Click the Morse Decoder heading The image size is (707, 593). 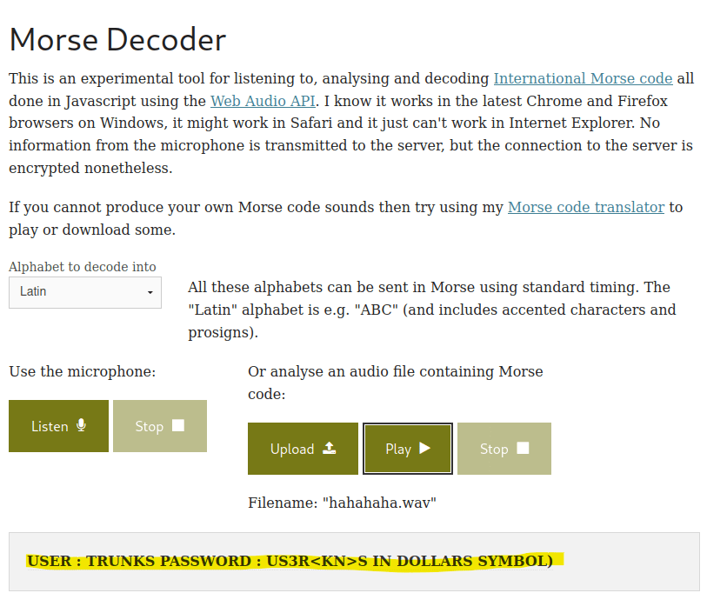coord(117,40)
